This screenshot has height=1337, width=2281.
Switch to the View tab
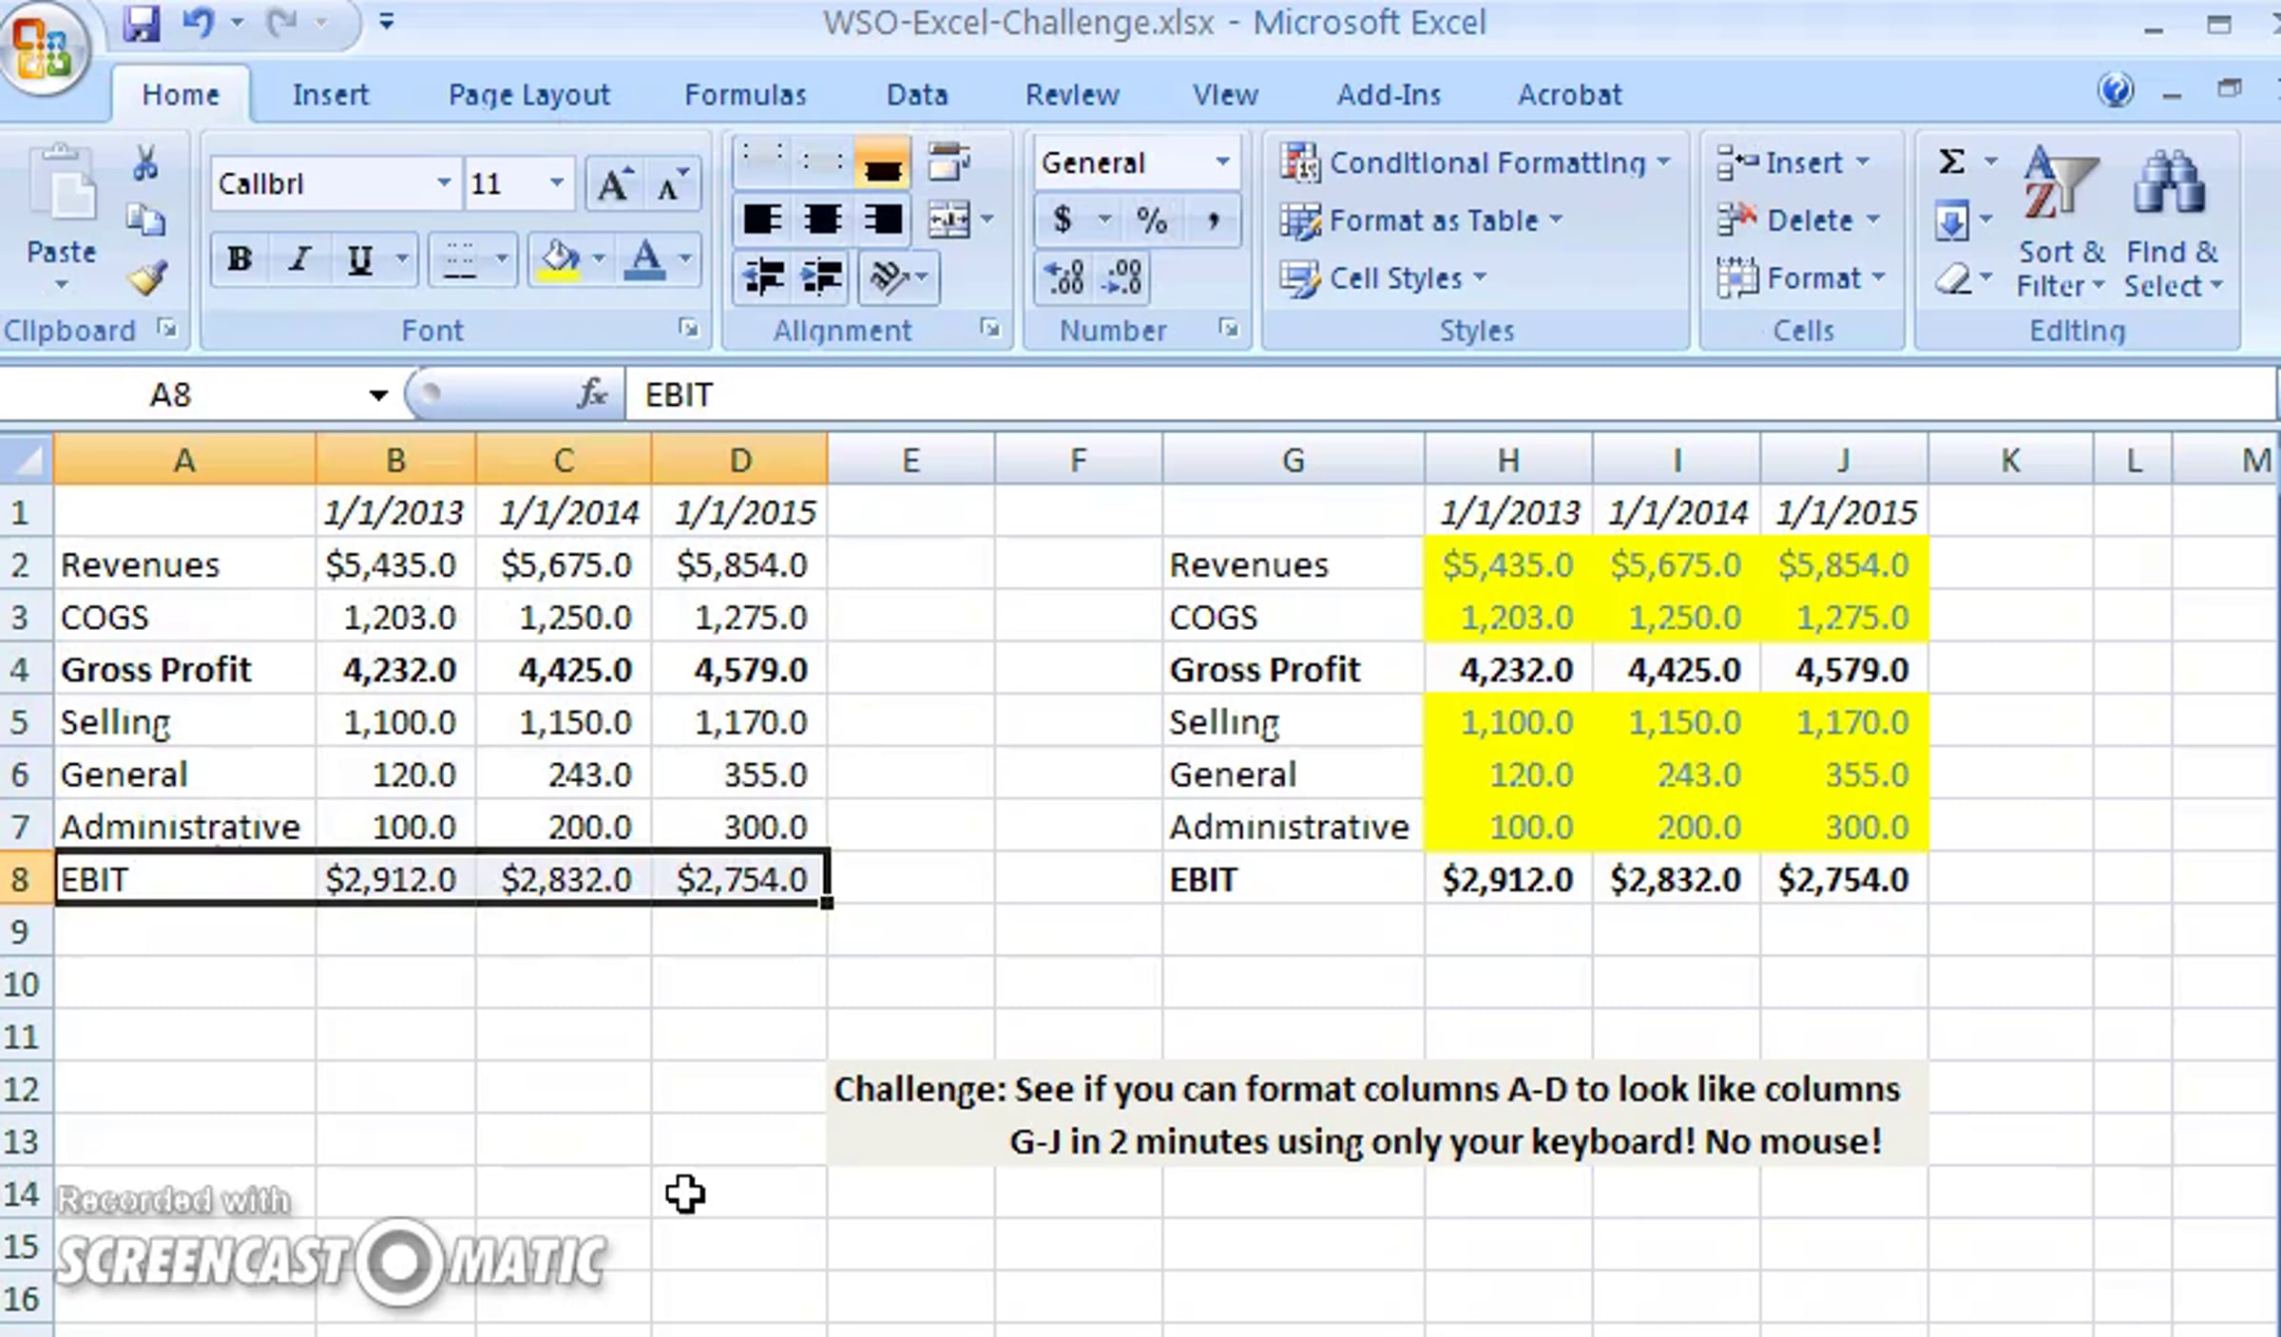1225,95
